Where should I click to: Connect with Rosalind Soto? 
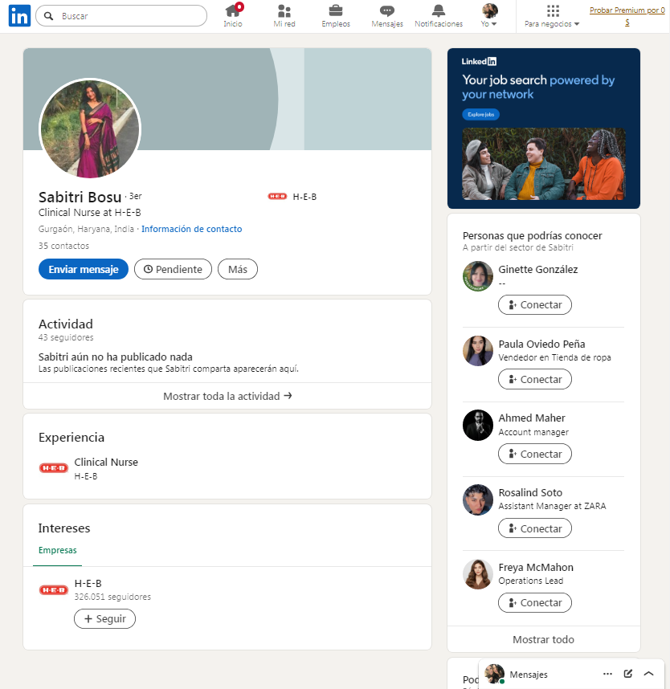tap(535, 528)
